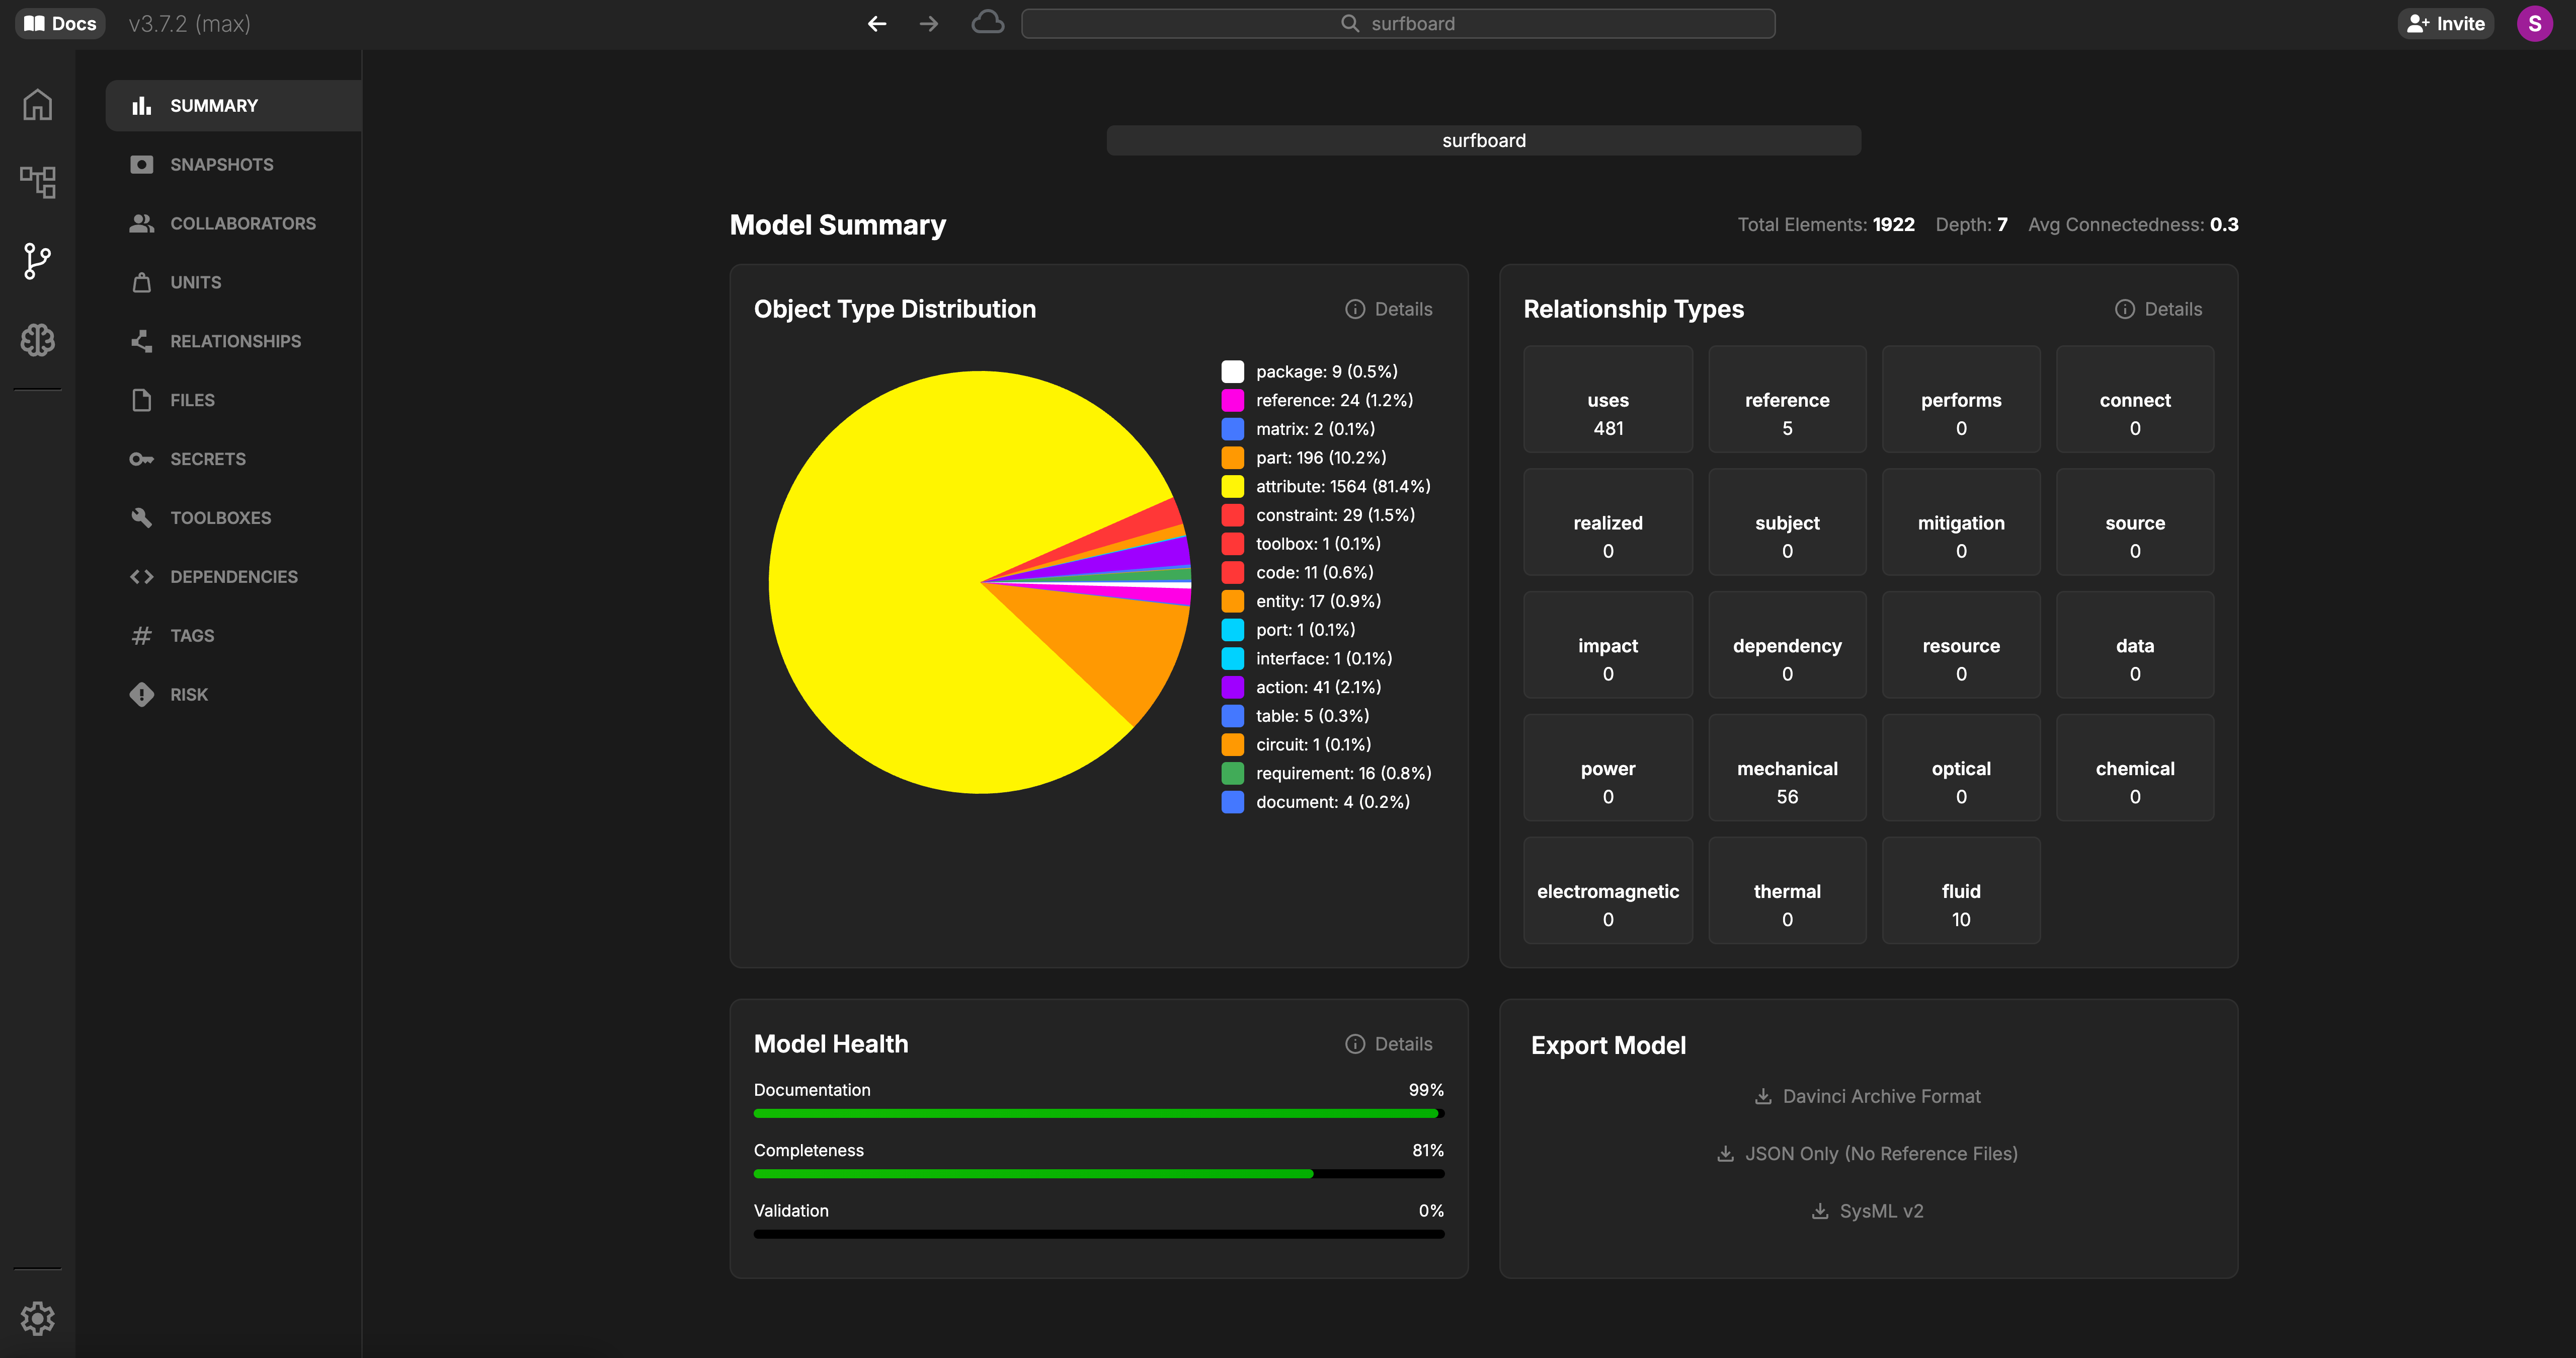Open the branch version control icon

(38, 261)
